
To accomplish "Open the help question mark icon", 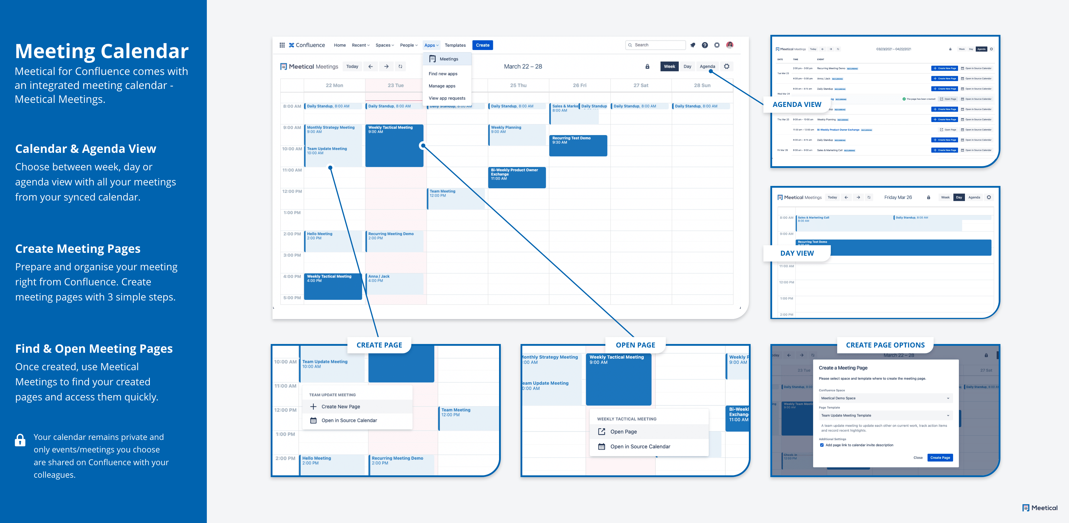I will tap(705, 45).
